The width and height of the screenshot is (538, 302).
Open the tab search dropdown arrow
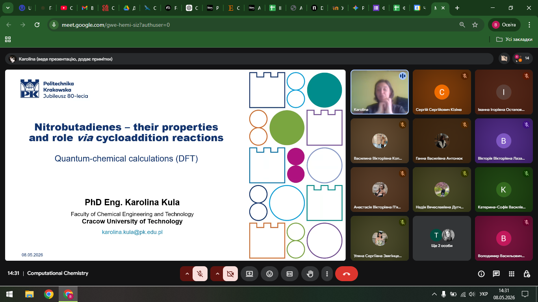point(7,8)
